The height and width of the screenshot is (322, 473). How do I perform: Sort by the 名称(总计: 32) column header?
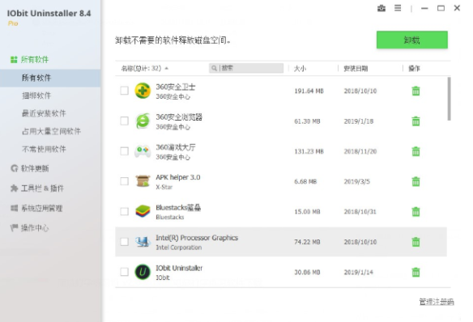pyautogui.click(x=144, y=69)
